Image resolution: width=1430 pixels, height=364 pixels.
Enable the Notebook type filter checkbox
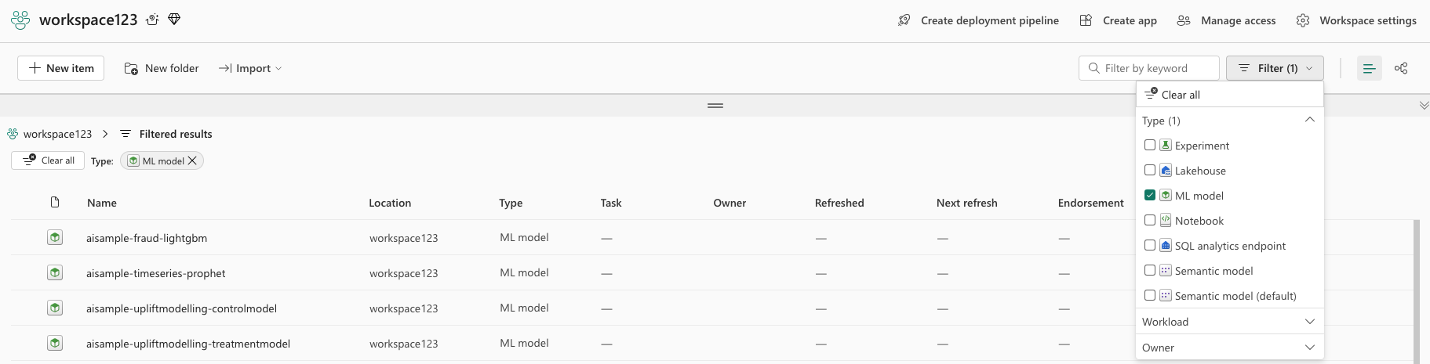1150,221
